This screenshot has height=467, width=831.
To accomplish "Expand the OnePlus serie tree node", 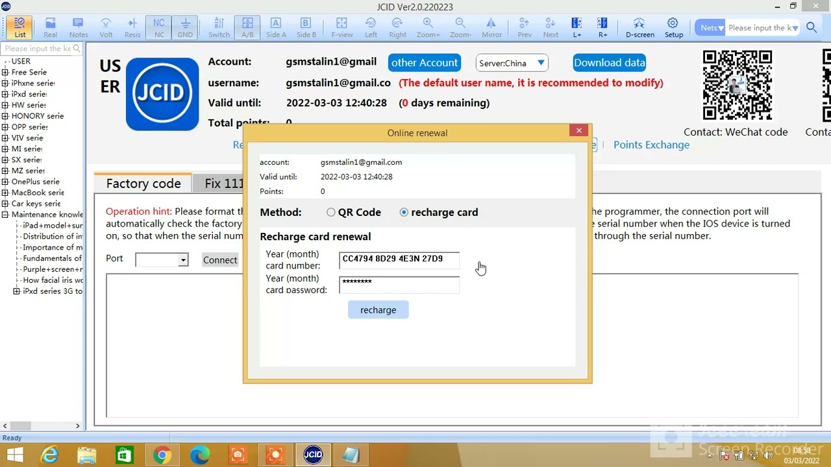I will [x=5, y=182].
